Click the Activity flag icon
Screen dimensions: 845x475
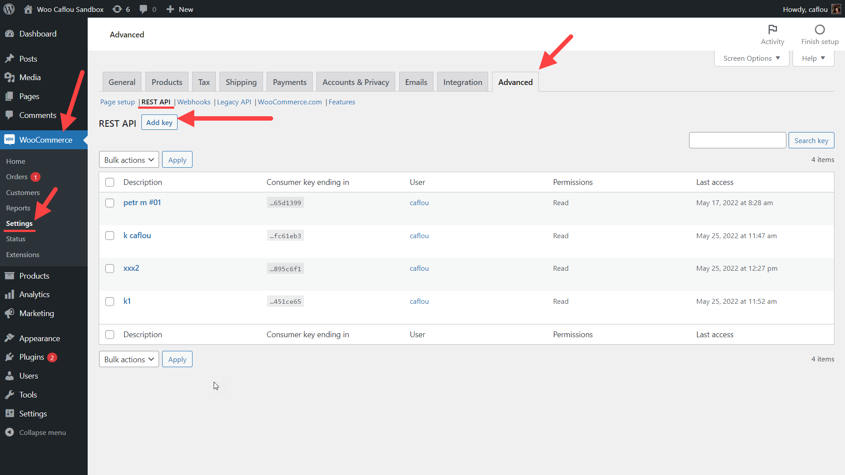pos(772,30)
